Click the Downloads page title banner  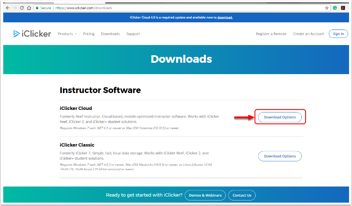point(176,59)
